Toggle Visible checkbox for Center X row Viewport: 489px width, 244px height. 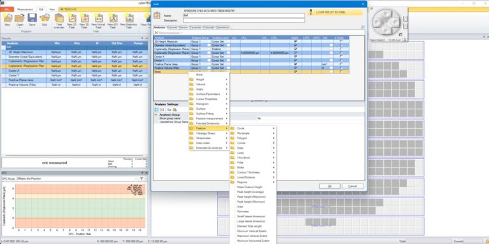point(295,57)
